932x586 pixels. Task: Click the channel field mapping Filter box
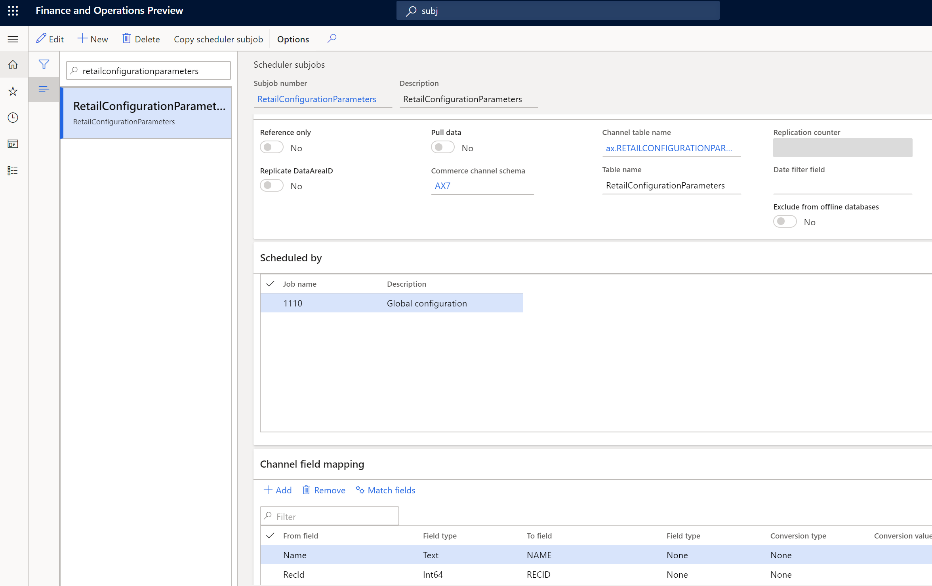(330, 516)
